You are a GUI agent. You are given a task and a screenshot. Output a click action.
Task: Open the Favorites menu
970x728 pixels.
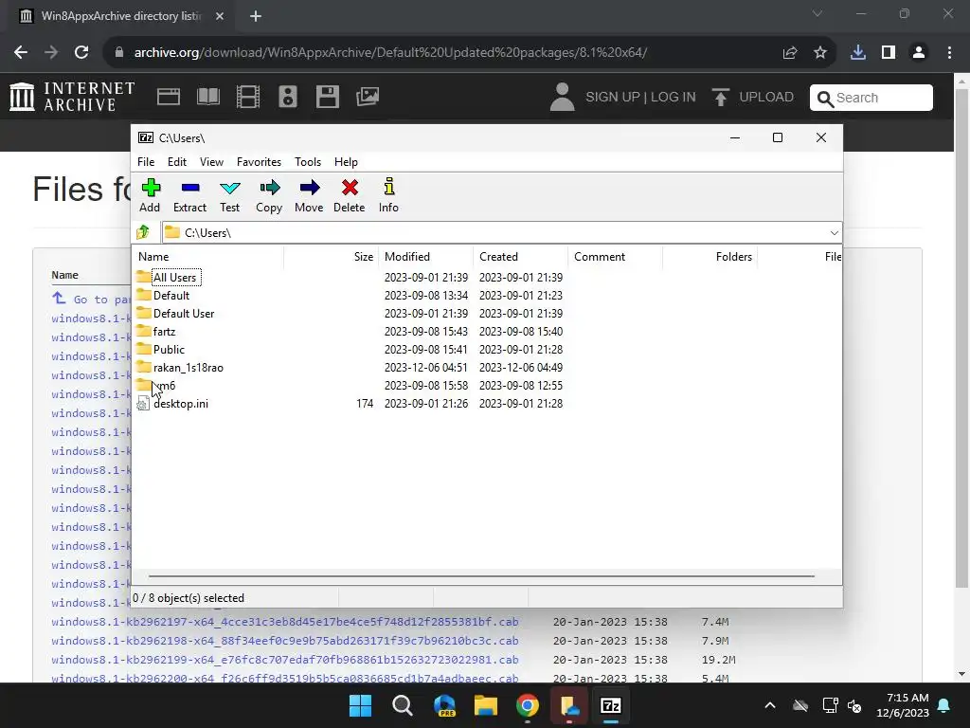259,161
